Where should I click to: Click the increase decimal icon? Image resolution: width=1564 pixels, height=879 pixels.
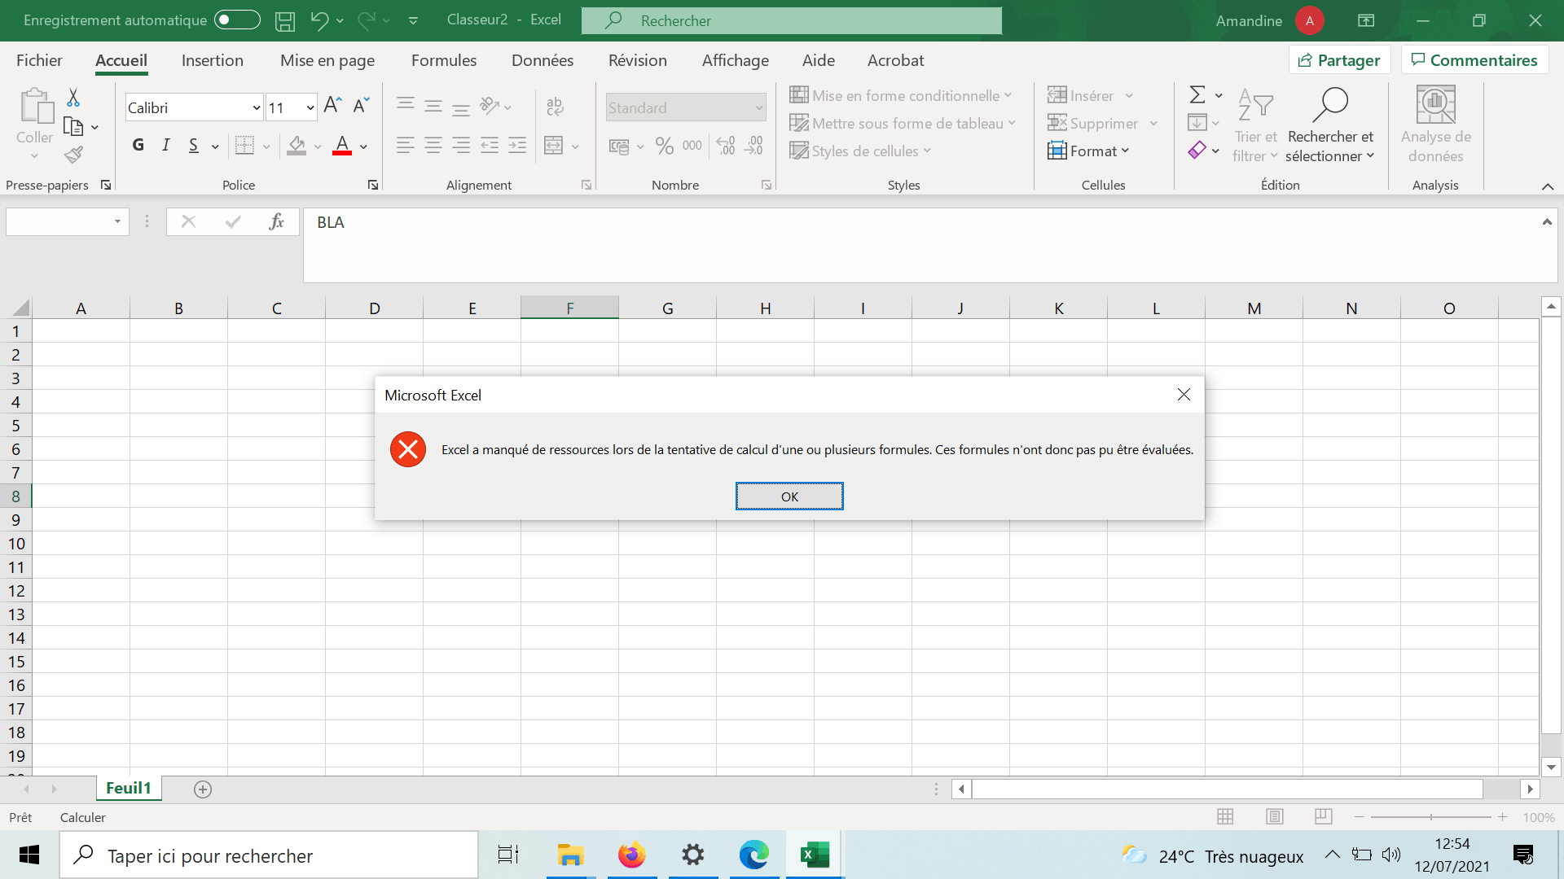tap(724, 146)
